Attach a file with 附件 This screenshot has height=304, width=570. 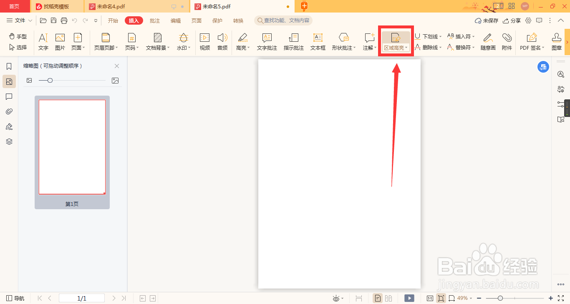click(x=507, y=42)
